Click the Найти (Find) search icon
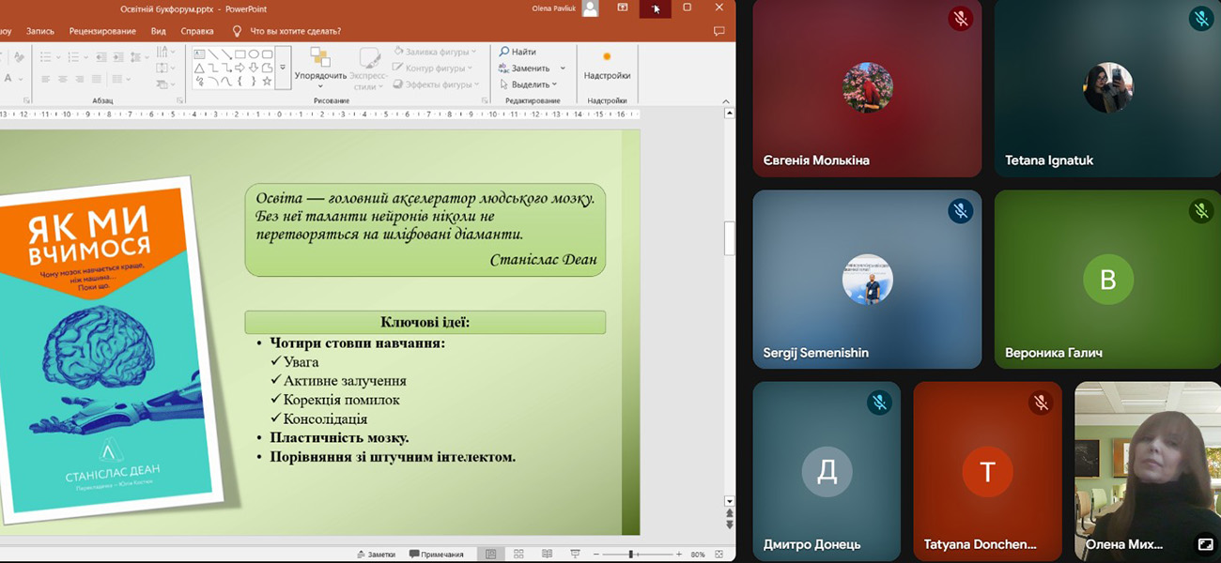 coord(505,52)
